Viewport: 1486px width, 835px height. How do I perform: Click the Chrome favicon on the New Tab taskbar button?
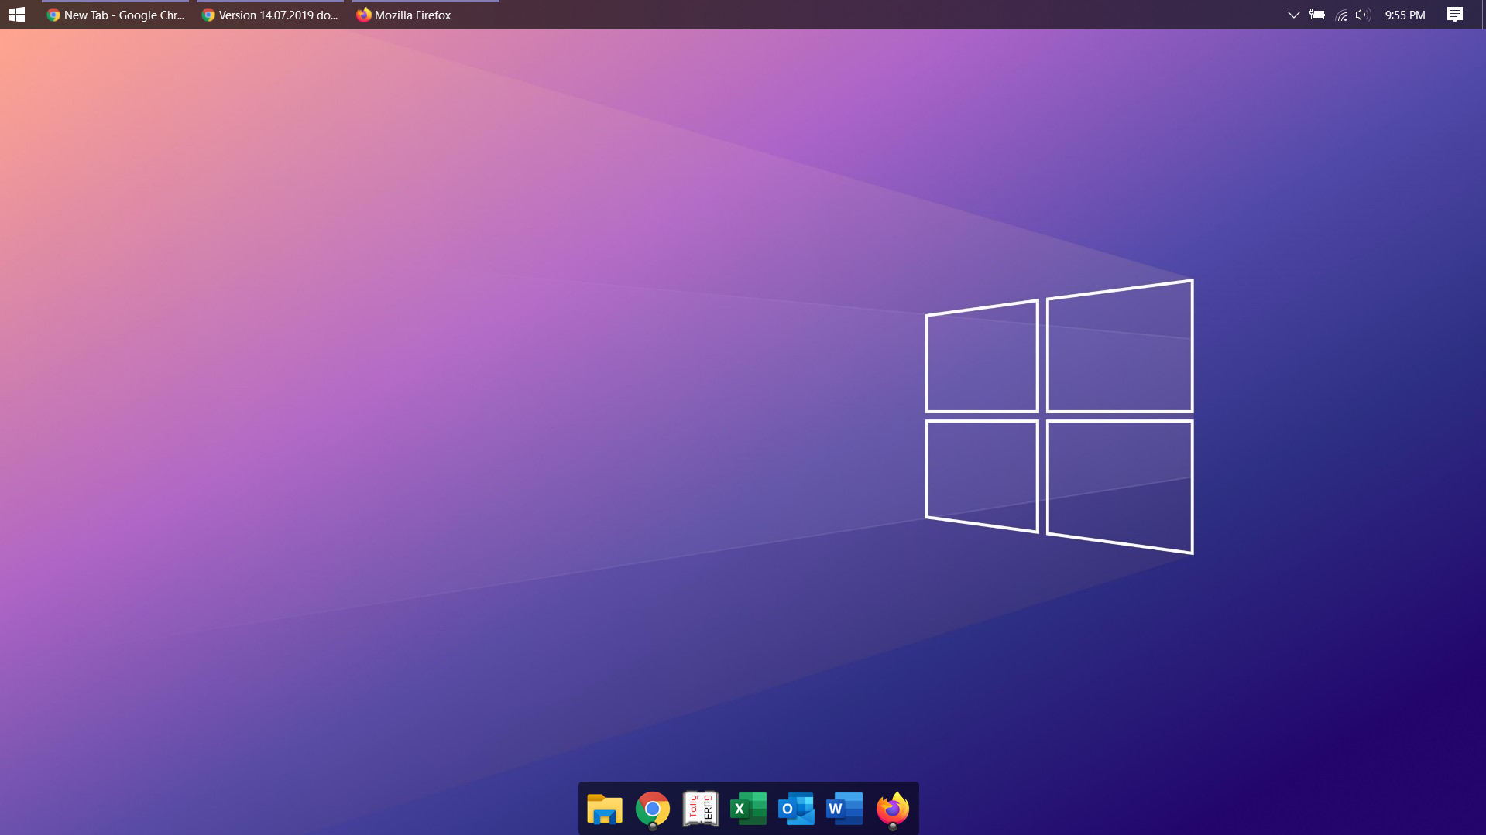53,15
